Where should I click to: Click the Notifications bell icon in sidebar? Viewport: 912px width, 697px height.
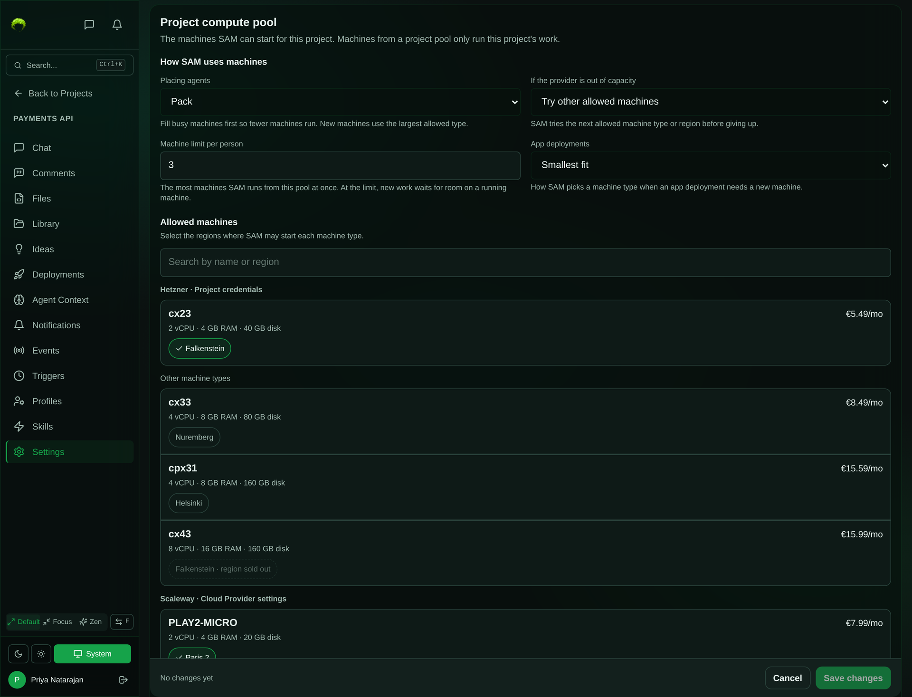19,325
